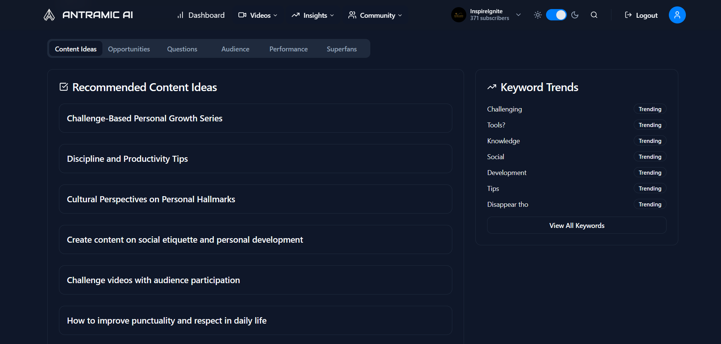Expand the Videos dropdown menu
The height and width of the screenshot is (344, 721).
point(258,15)
